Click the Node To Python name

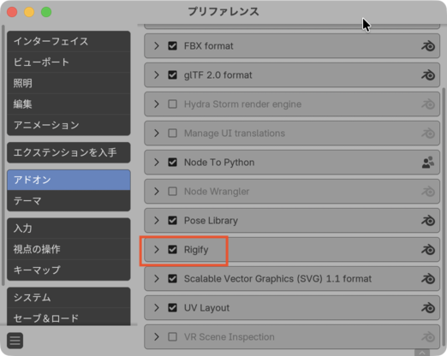(219, 163)
